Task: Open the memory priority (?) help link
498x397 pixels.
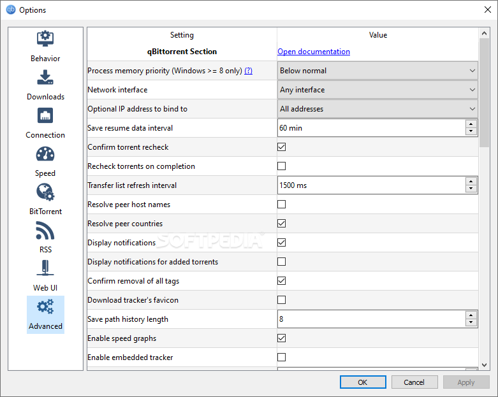Action: tap(249, 71)
